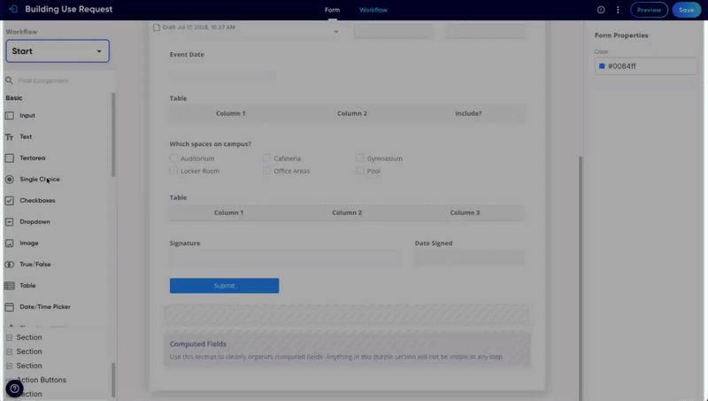
Task: Check the Pool checkbox
Action: click(x=360, y=171)
